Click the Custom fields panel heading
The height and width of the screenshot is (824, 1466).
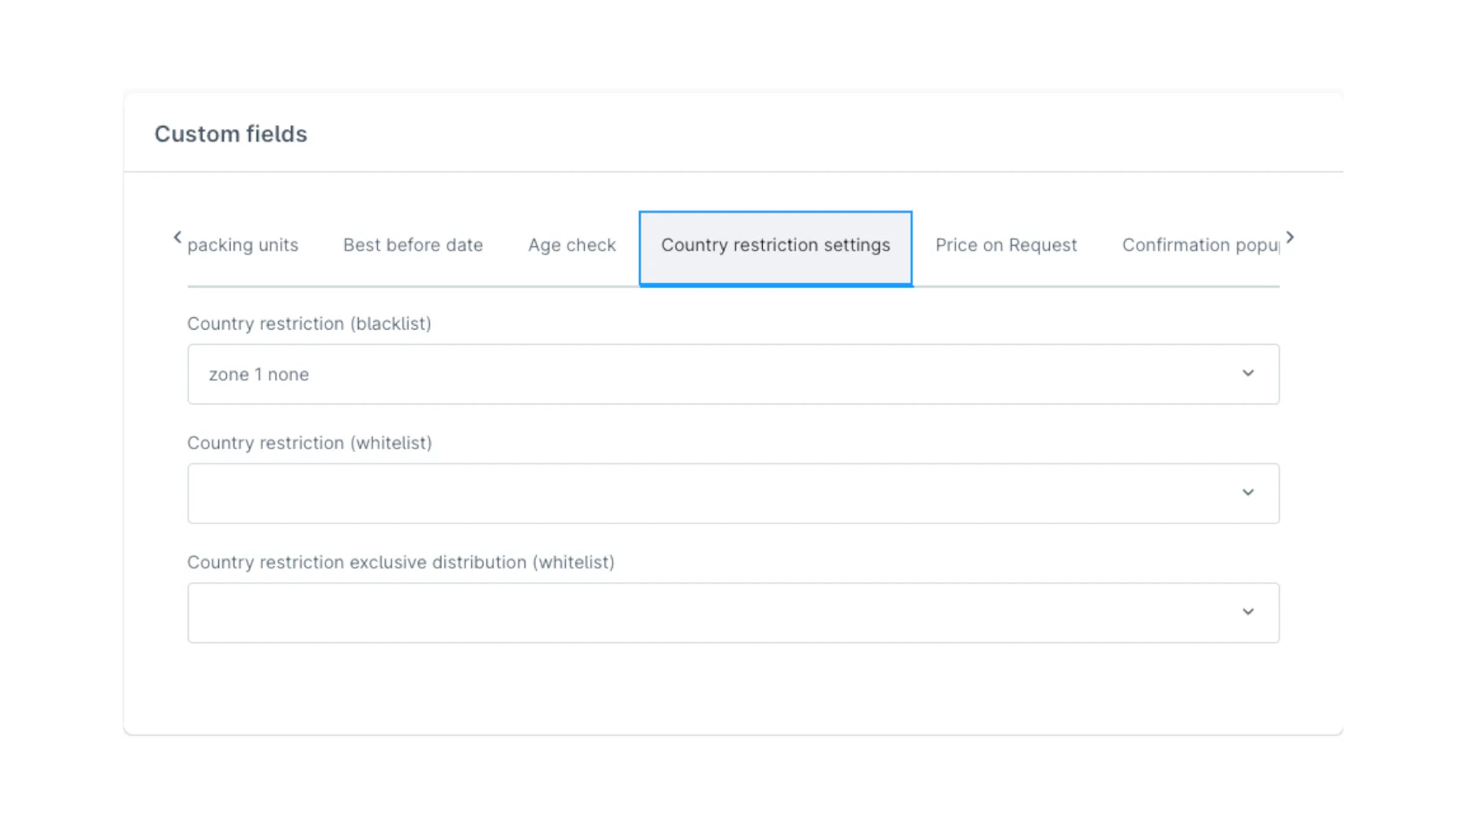click(x=231, y=134)
